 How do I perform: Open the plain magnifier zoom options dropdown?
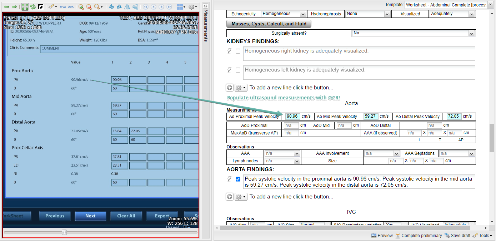(x=99, y=7)
